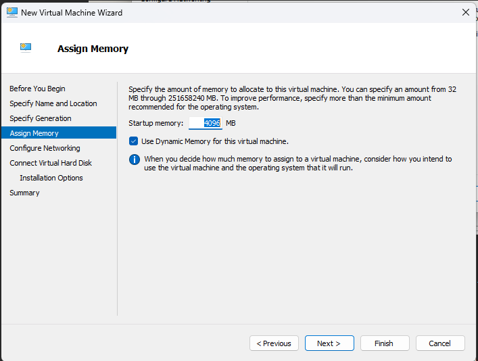Click the virtual machine icon beside the Assign Memory heading

point(26,47)
